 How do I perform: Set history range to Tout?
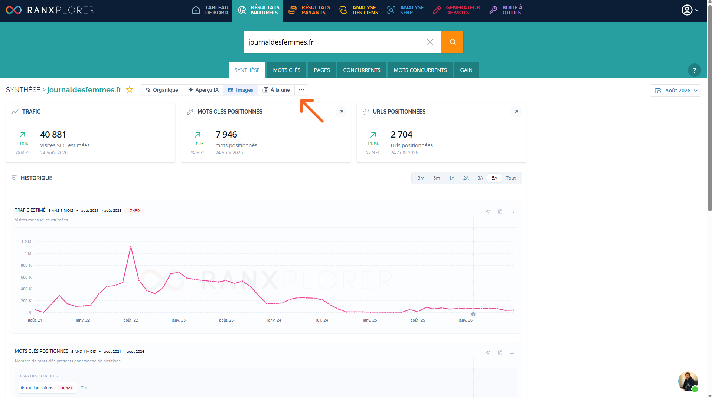511,178
